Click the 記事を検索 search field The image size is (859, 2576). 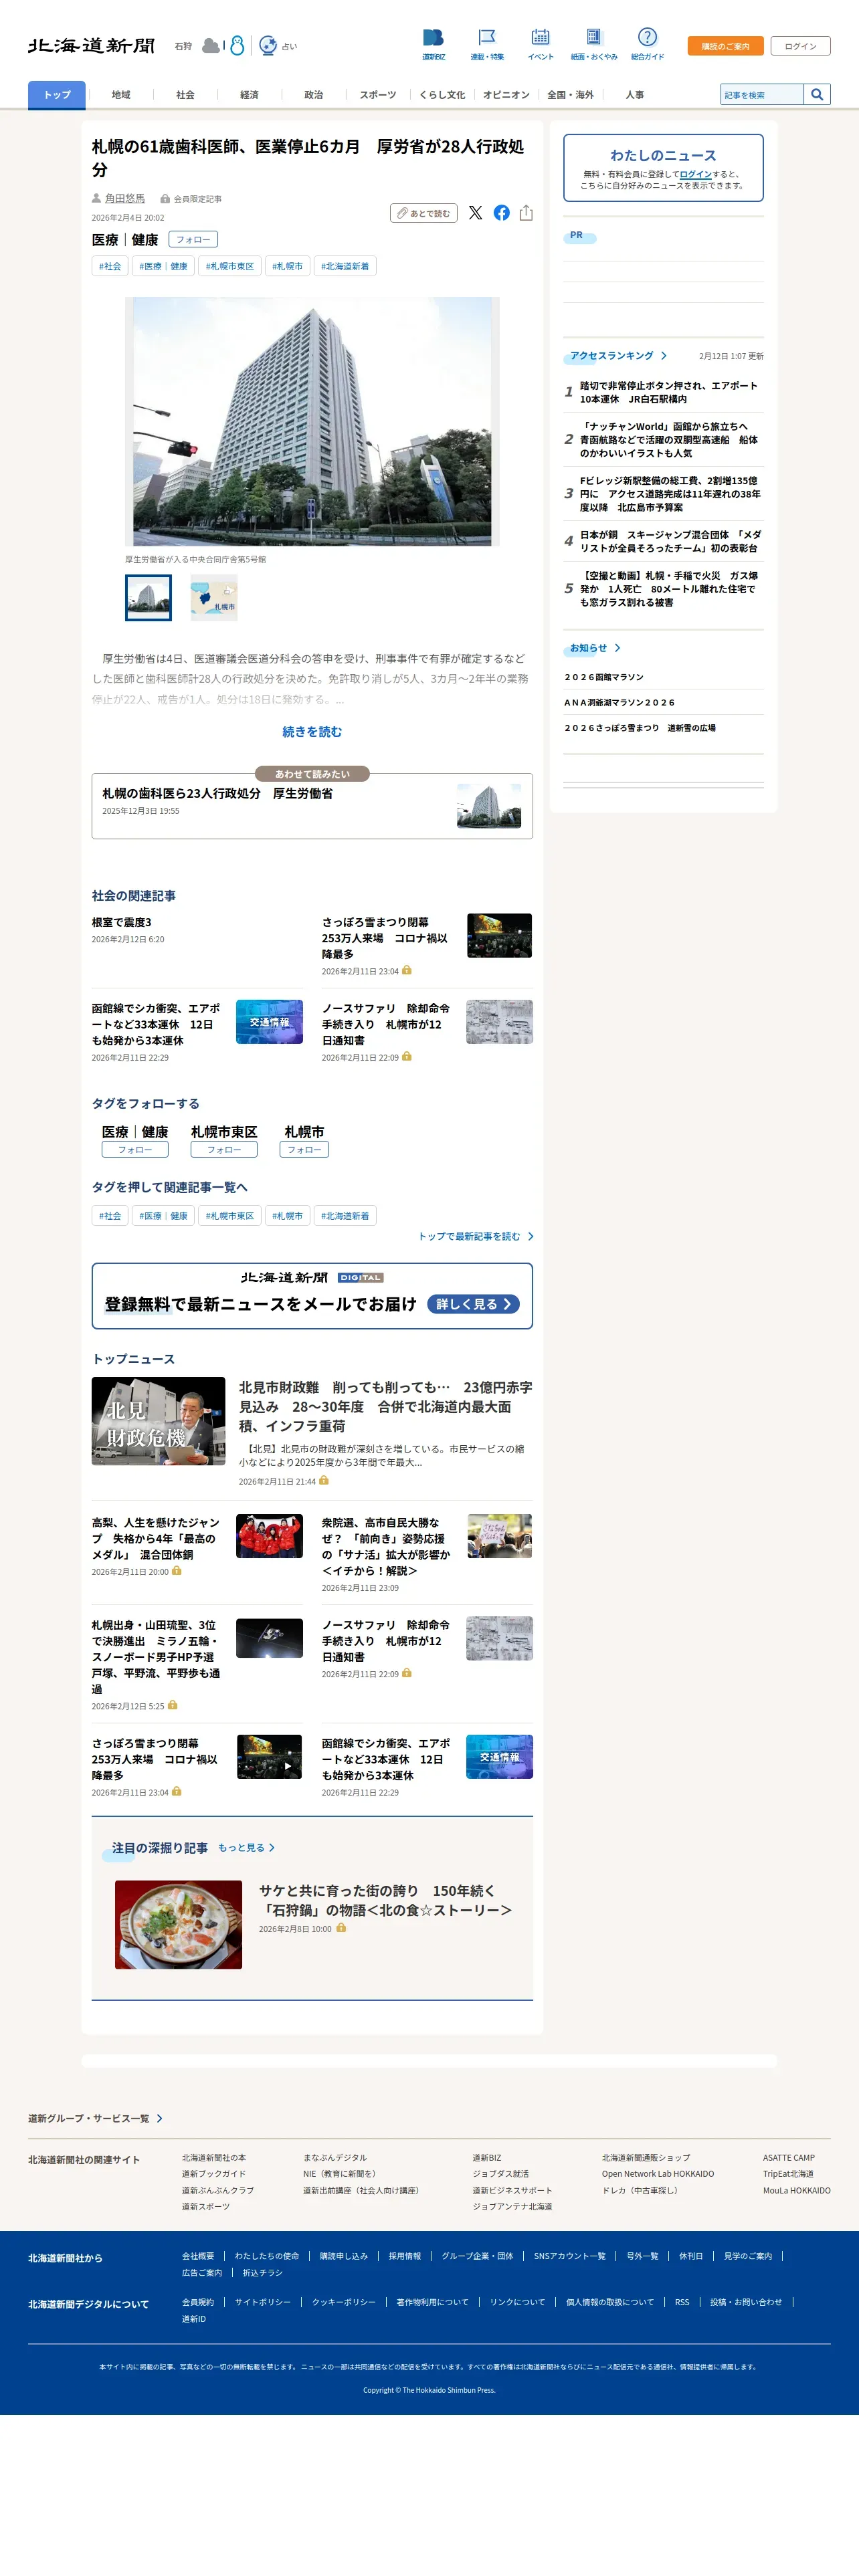pos(762,94)
